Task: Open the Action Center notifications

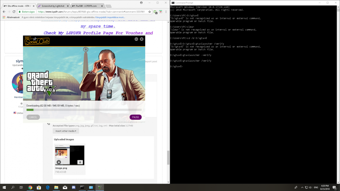Action: [x=335, y=187]
